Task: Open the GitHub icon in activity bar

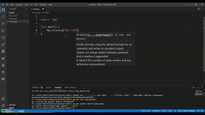Action: pos(3,65)
